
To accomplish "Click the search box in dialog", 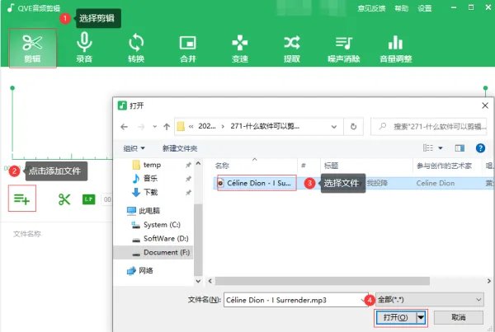I will tap(429, 127).
